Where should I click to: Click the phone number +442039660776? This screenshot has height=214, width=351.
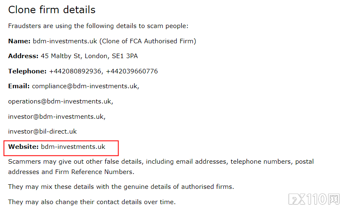[132, 71]
